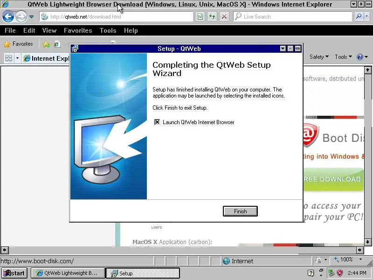Click vertical scrollbar down arrow
The image size is (373, 280).
point(367,242)
